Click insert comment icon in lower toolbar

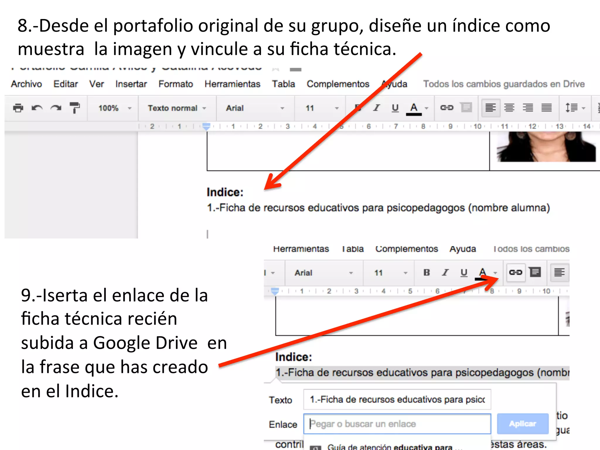point(535,272)
